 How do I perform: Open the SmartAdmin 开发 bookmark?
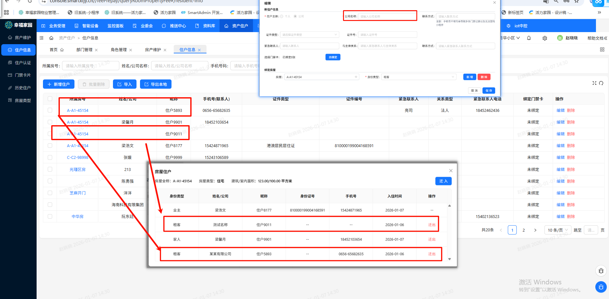[202, 12]
